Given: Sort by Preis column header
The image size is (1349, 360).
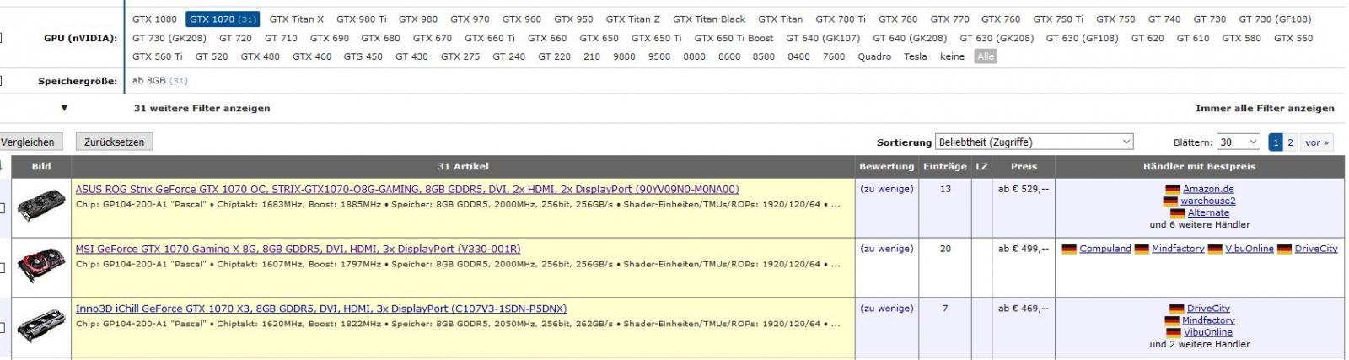Looking at the screenshot, I should [x=1024, y=167].
